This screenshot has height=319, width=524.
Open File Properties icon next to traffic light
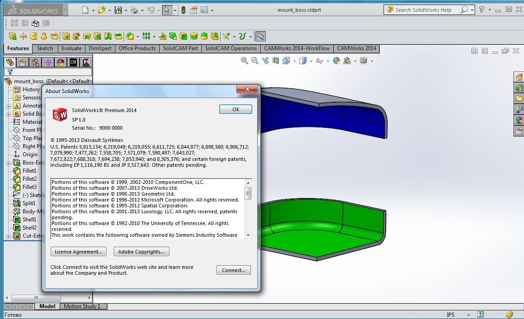[x=193, y=10]
